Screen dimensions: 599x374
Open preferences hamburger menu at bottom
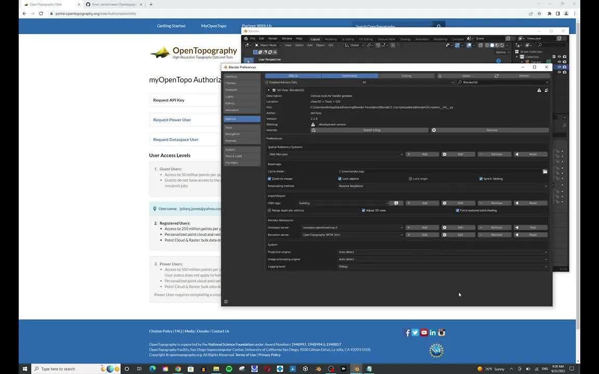click(x=226, y=302)
